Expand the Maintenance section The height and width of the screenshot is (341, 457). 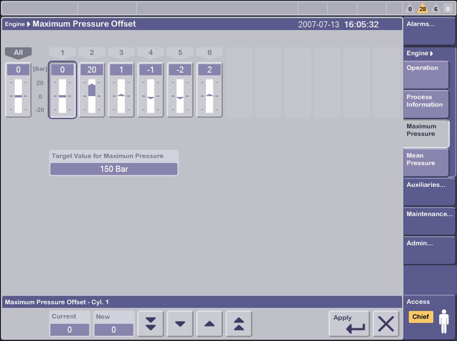(428, 220)
